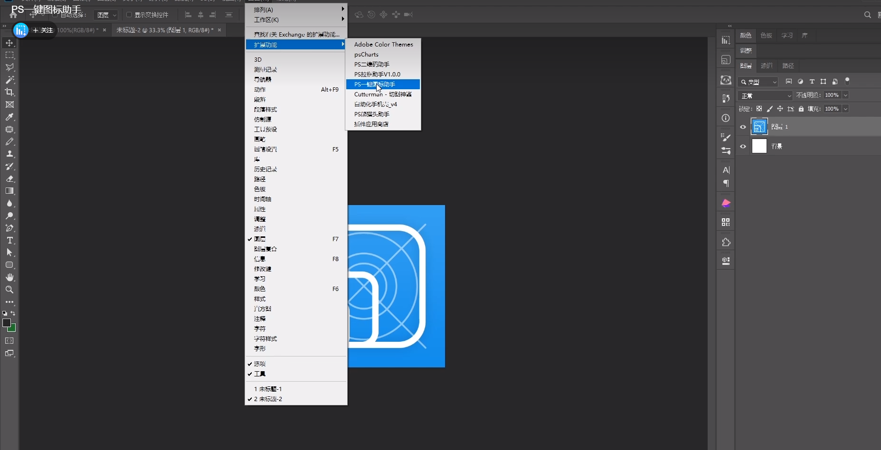Screen dimensions: 881x450
Task: Switch to the 色板 panel tab
Action: [x=766, y=36]
